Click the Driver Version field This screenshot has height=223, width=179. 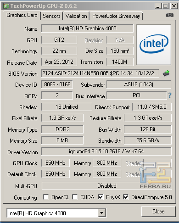(106, 151)
